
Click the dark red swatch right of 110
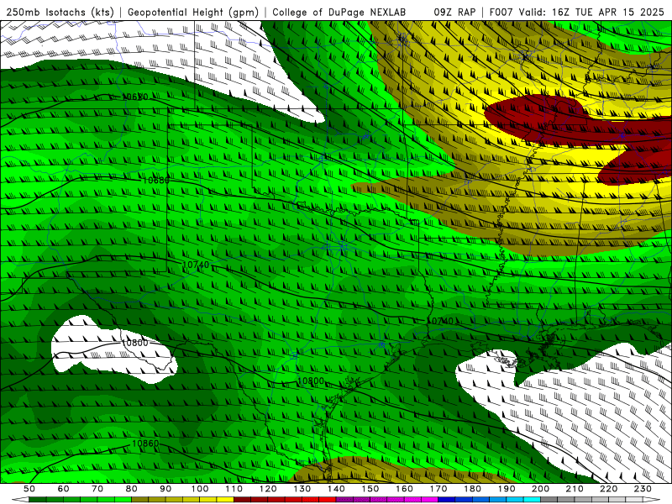[243, 500]
